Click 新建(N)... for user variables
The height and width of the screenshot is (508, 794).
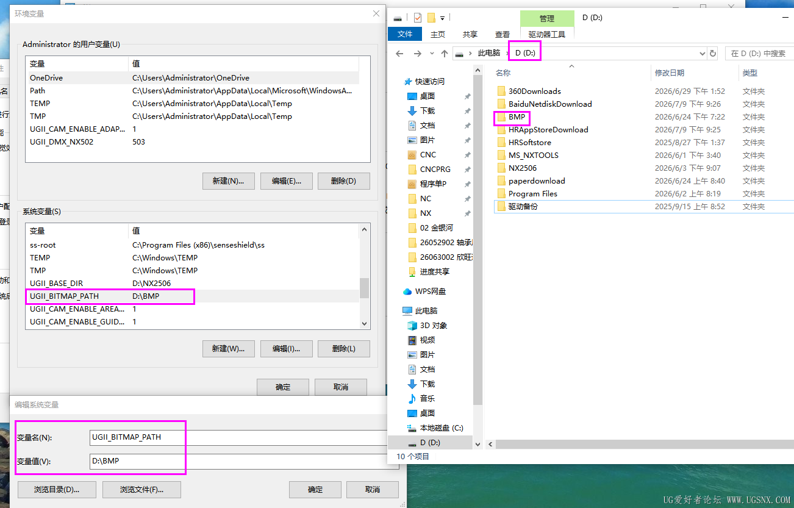coord(228,181)
